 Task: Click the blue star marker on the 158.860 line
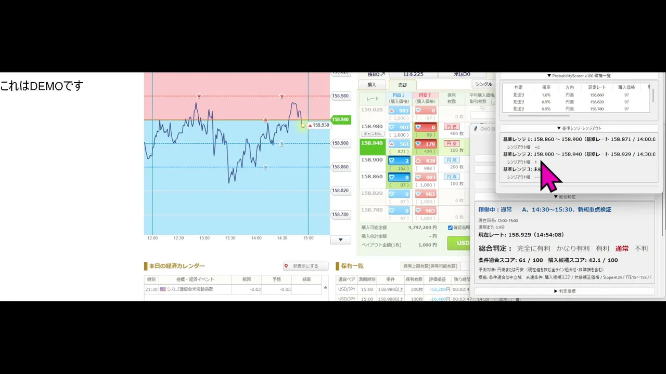(x=265, y=167)
